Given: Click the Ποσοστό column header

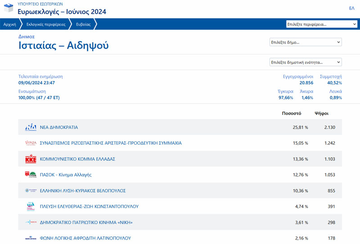Looking at the screenshot, I should tap(291, 113).
